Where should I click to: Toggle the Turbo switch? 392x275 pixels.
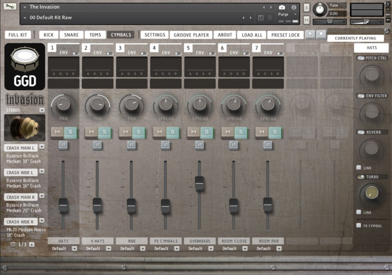tap(361, 177)
